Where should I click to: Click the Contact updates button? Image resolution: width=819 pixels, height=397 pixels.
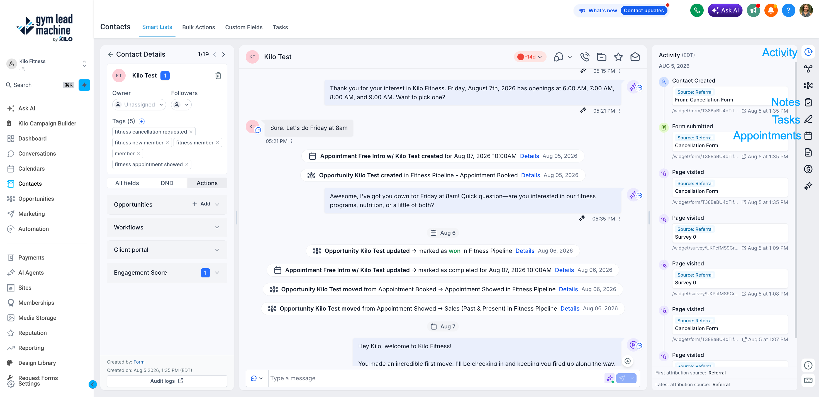pyautogui.click(x=643, y=11)
